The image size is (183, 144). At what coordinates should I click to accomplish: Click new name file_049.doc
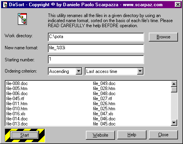point(104,83)
